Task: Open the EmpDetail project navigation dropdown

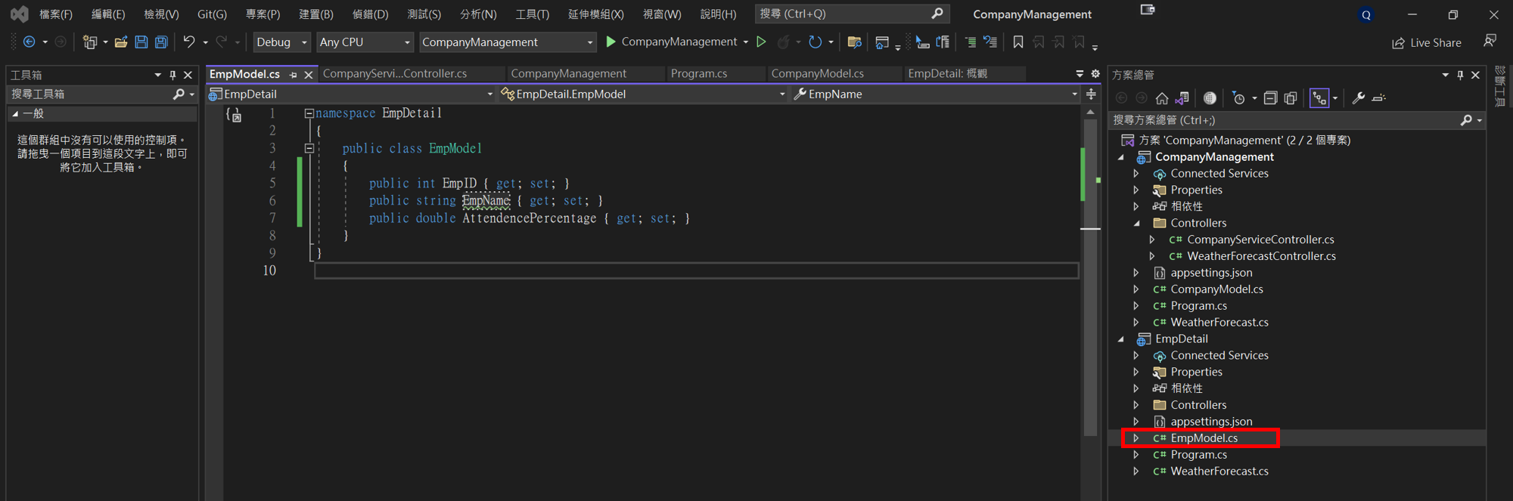Action: coord(351,94)
